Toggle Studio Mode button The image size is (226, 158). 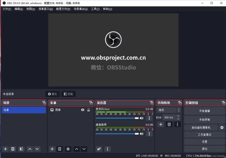click(x=204, y=135)
